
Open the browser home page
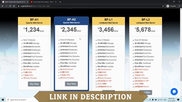[x=14, y=6]
